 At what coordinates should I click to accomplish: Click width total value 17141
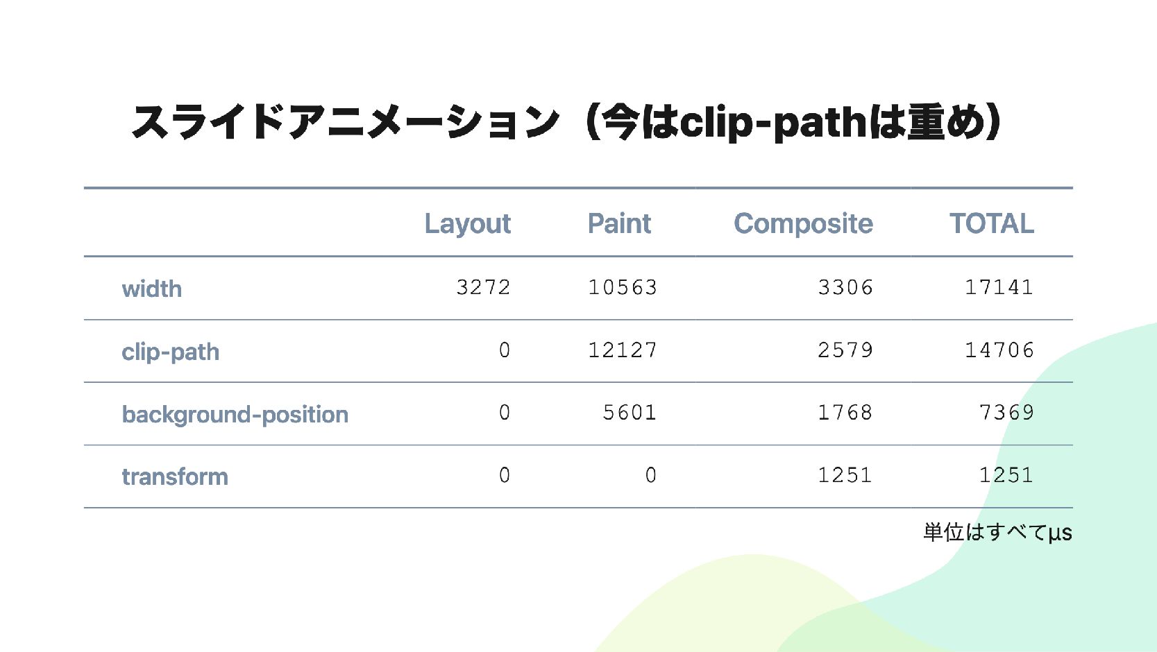click(999, 287)
